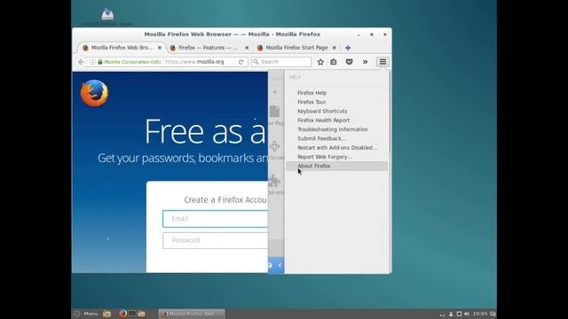Click the bookmark star icon
Viewport: 568px width, 319px height.
[320, 62]
